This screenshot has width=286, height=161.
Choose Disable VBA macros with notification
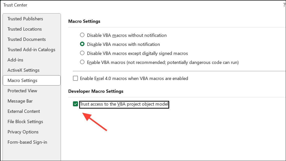coord(82,44)
